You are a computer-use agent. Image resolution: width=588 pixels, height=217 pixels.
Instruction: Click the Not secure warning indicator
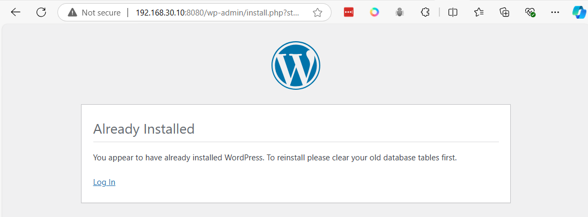(72, 12)
